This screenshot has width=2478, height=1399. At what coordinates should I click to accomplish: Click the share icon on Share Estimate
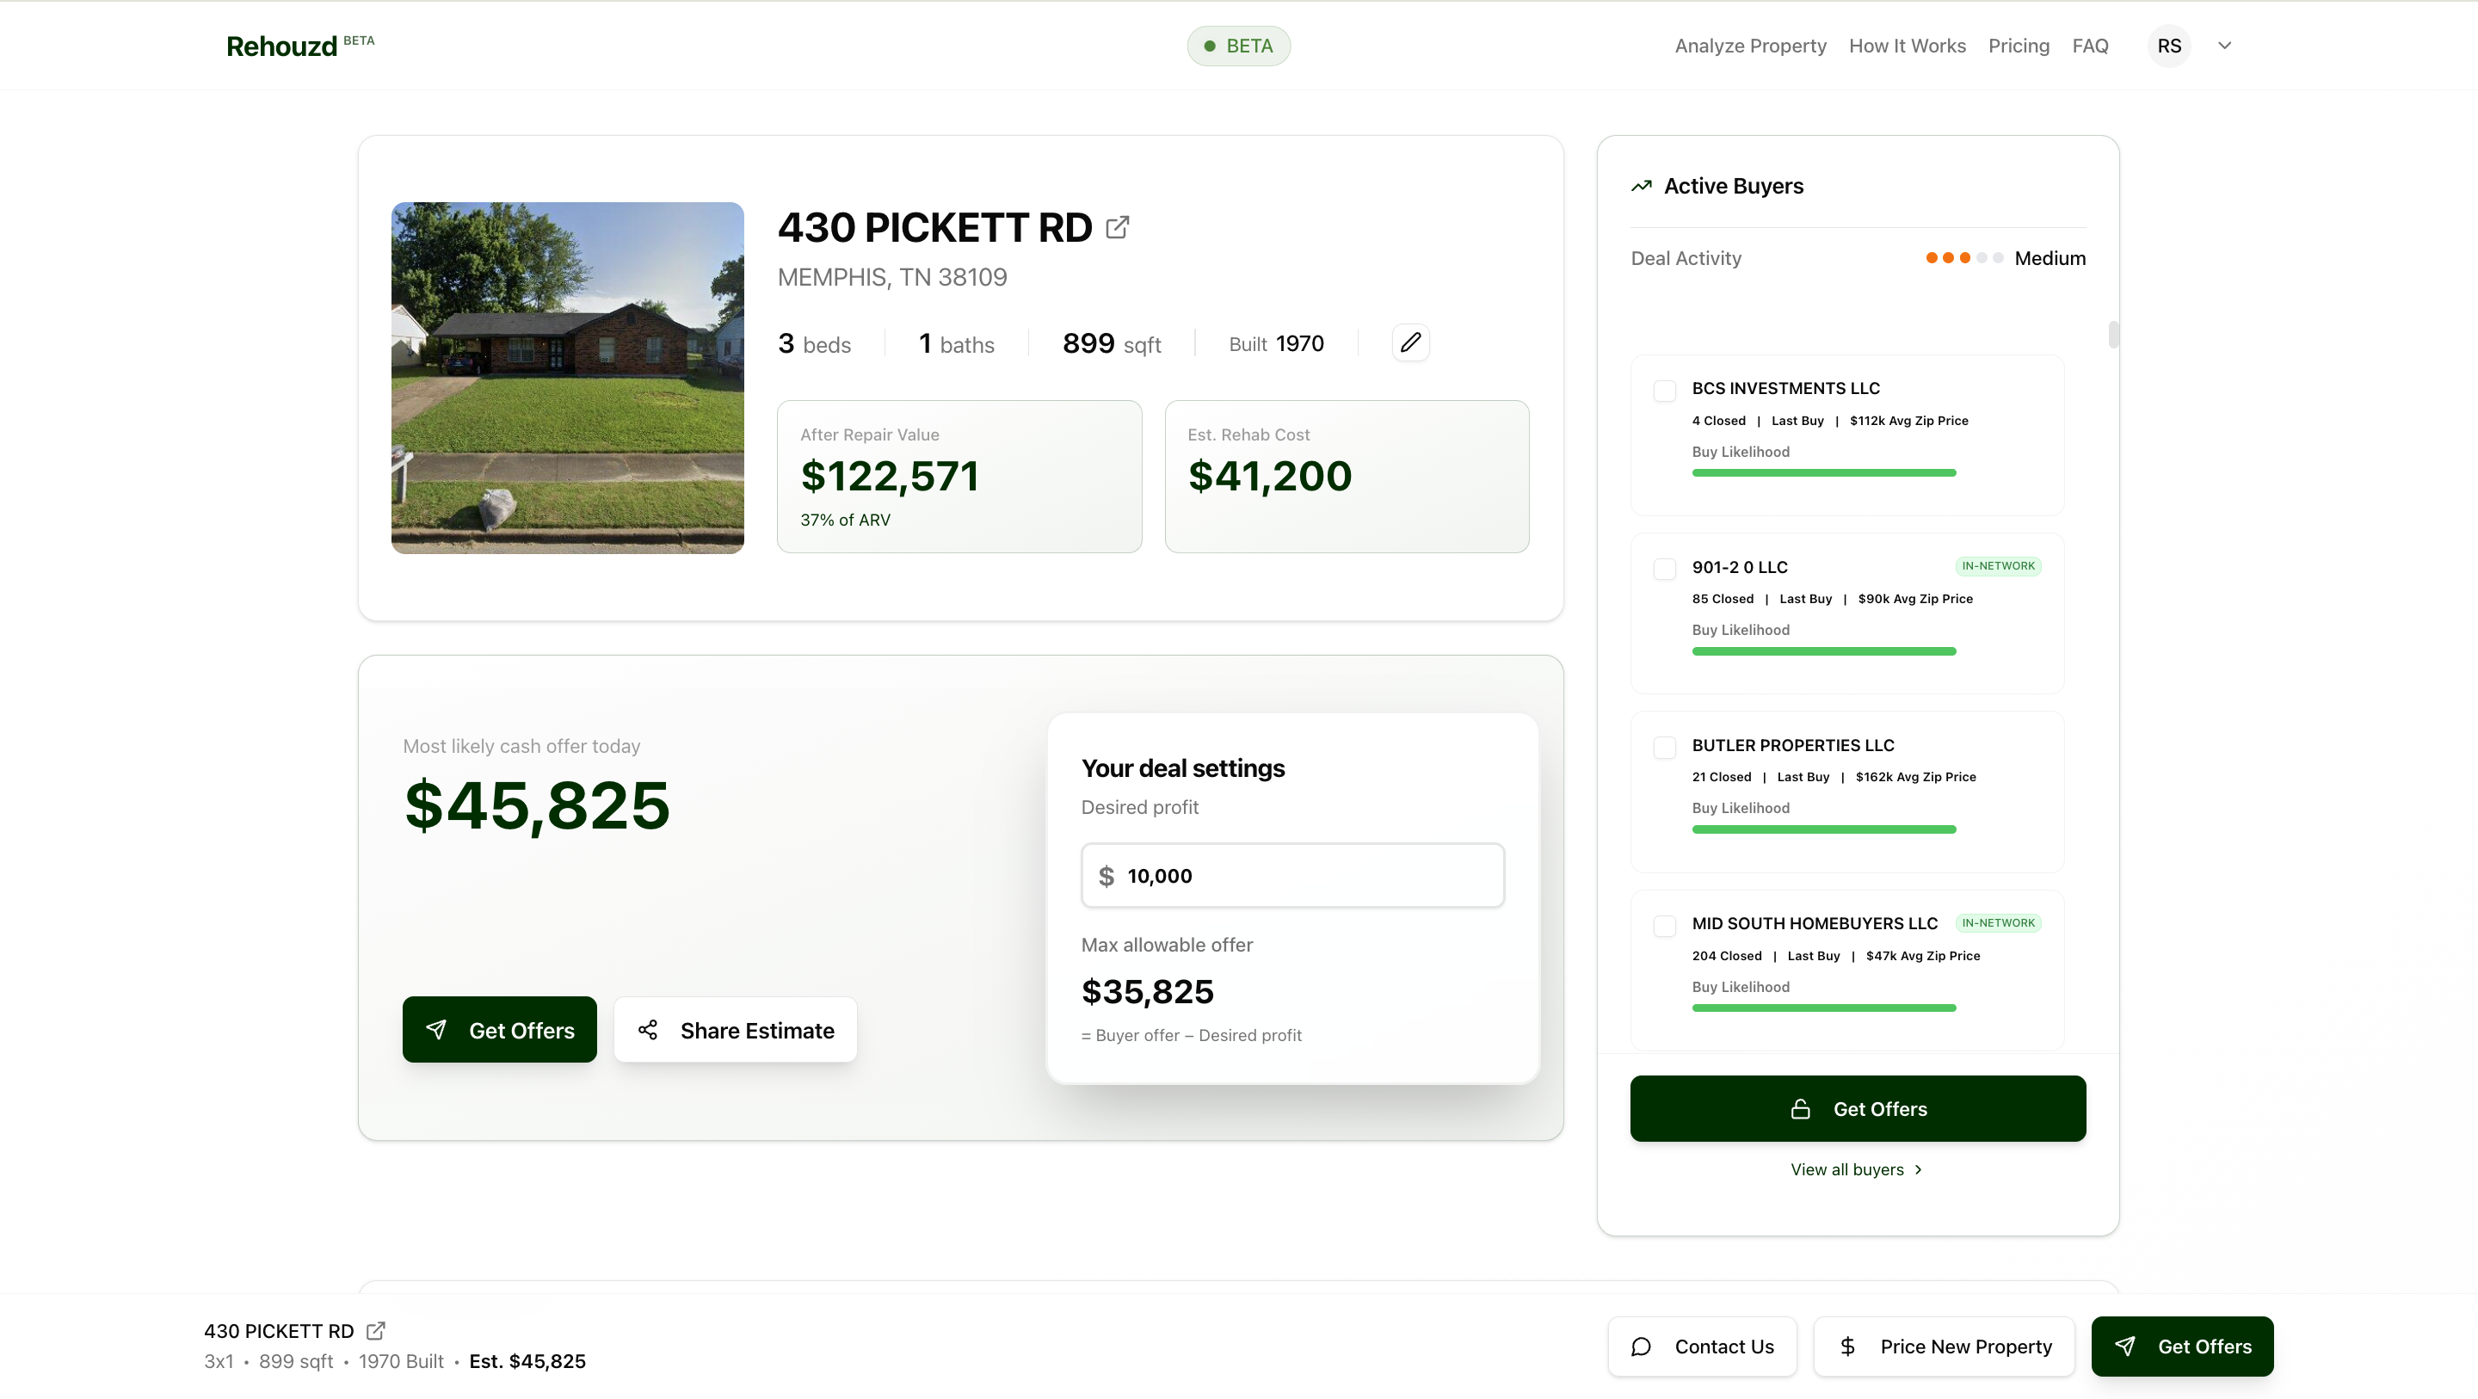(649, 1031)
